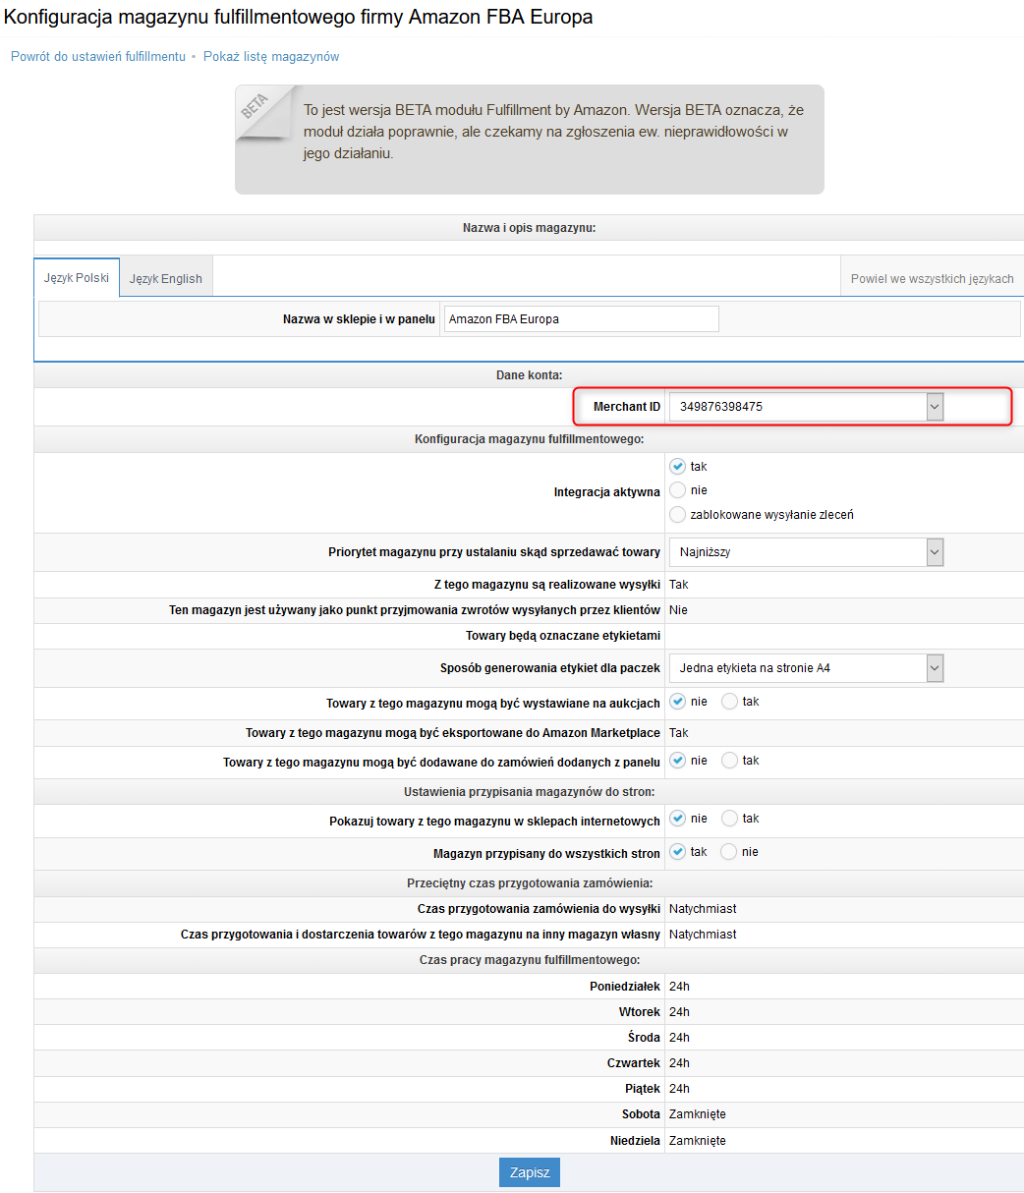1024x1193 pixels.
Task: Select 'tak' for zamówień dodanych z panelu
Action: [x=729, y=761]
